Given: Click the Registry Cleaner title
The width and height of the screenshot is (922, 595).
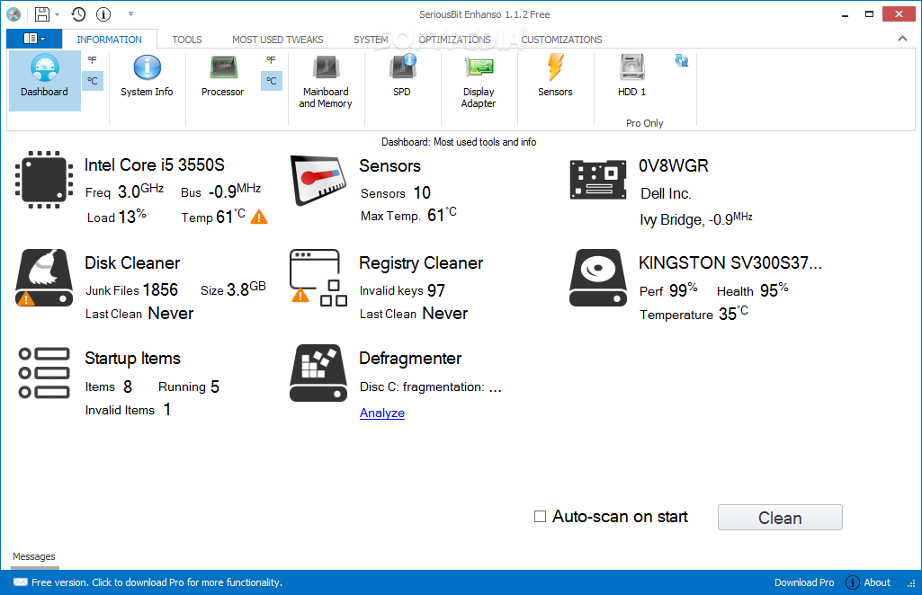Looking at the screenshot, I should (421, 262).
